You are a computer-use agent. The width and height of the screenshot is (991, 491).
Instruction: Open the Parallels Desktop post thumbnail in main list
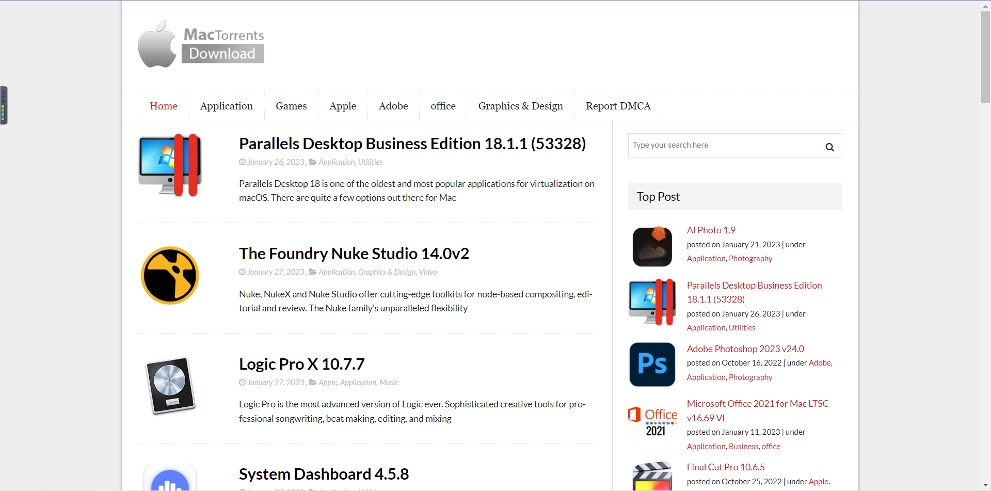(x=170, y=165)
